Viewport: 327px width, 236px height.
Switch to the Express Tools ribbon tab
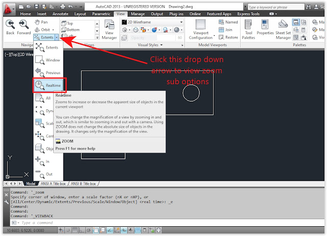(248, 14)
